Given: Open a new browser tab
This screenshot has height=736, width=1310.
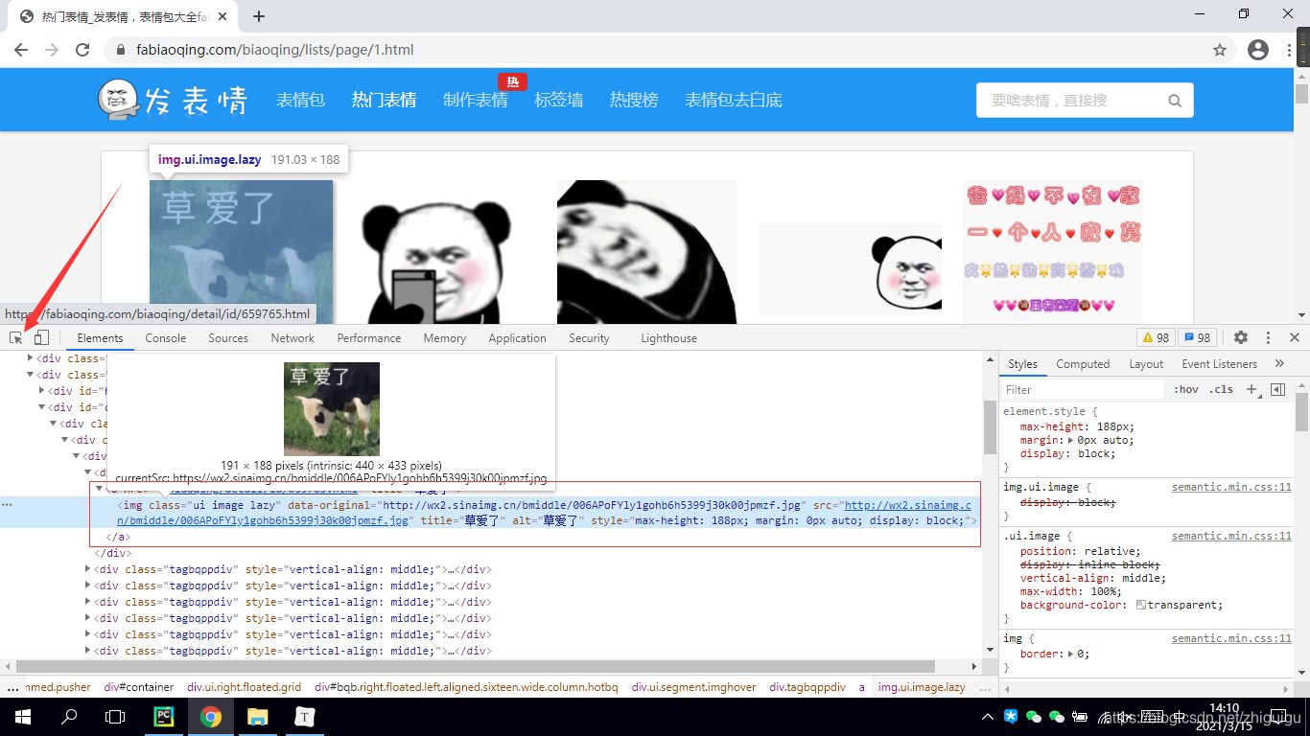Looking at the screenshot, I should coord(259,16).
